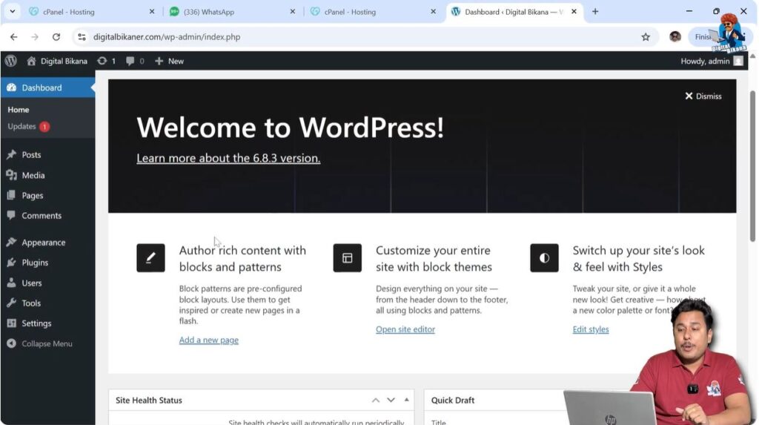Click the Tools menu label

(x=31, y=303)
